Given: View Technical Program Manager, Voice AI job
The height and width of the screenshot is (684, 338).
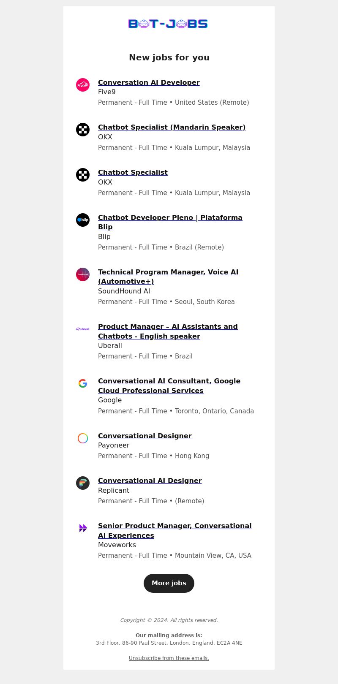Looking at the screenshot, I should click(168, 277).
